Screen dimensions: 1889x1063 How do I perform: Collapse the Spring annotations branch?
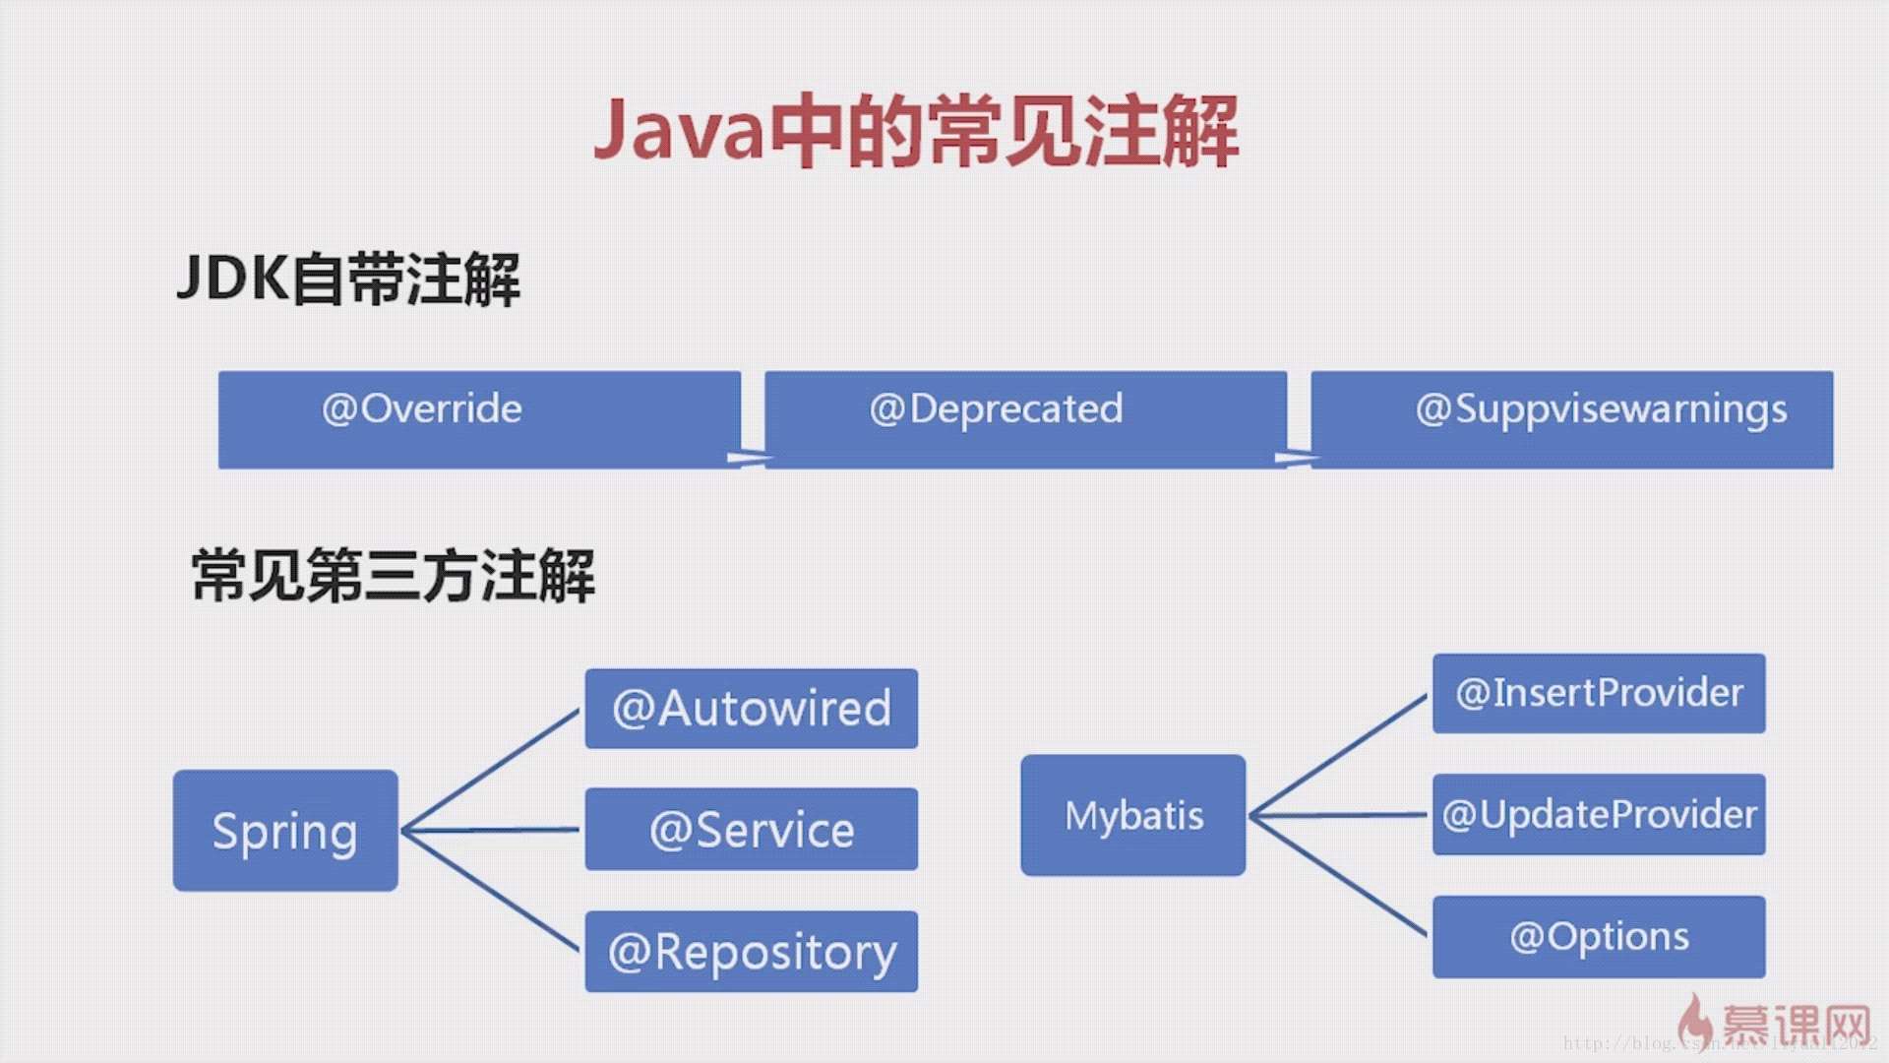[284, 826]
